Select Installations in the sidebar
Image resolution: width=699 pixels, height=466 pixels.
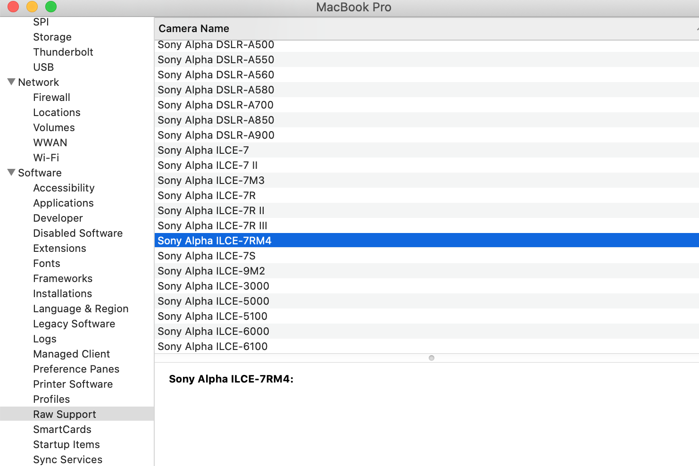[62, 293]
